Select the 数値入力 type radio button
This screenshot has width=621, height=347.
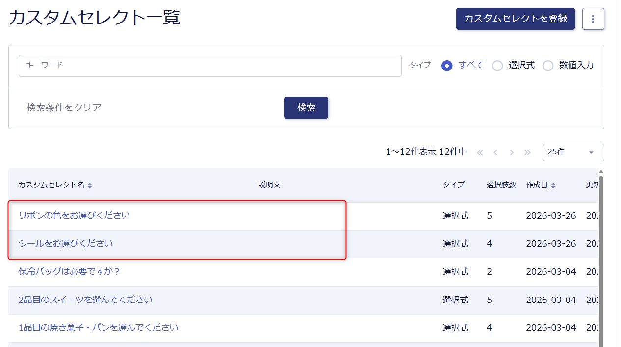coord(548,66)
